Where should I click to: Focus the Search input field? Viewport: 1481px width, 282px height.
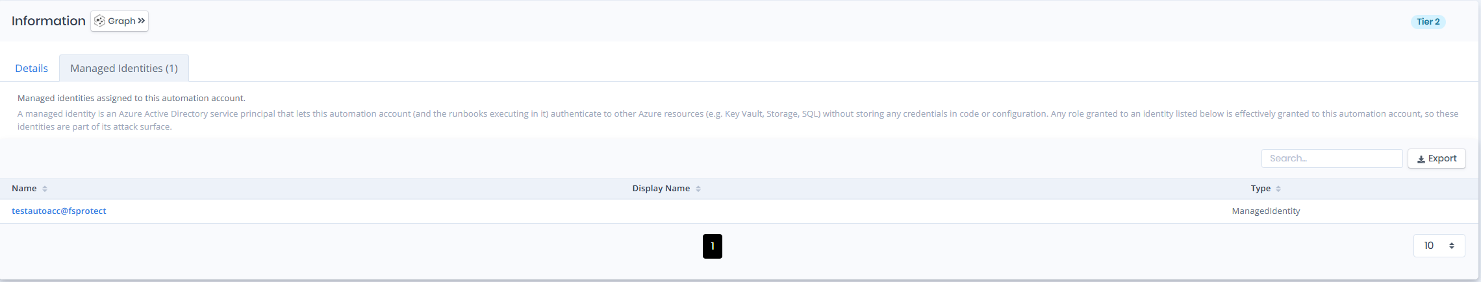1332,158
